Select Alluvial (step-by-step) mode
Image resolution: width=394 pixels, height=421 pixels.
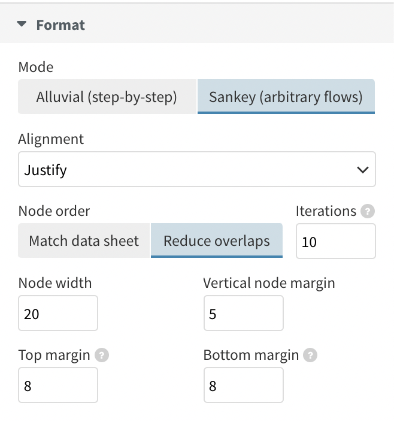[x=107, y=97]
